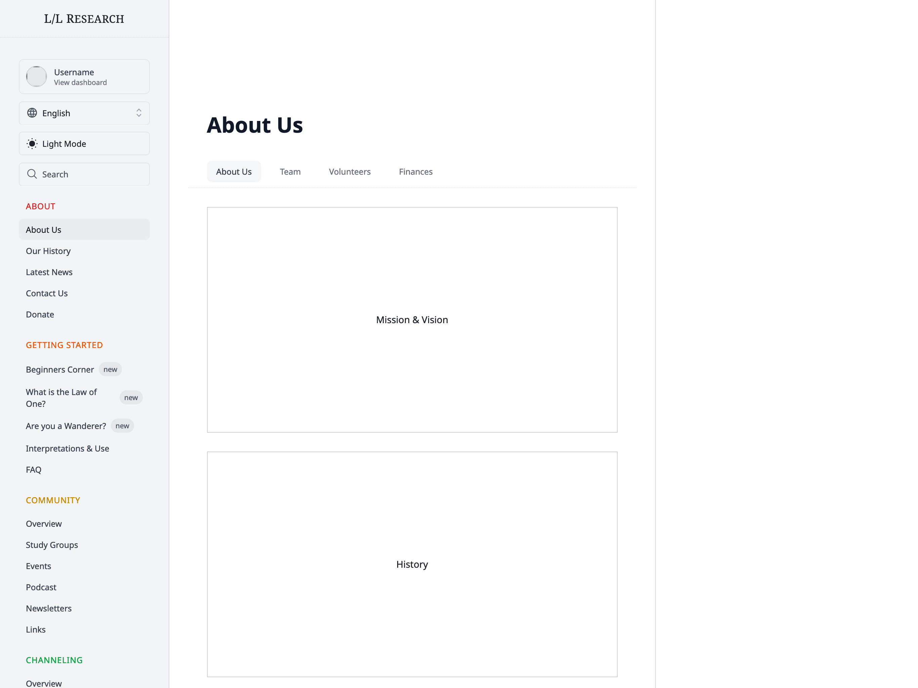
Task: Go to Our History in sidebar
Action: click(x=48, y=251)
